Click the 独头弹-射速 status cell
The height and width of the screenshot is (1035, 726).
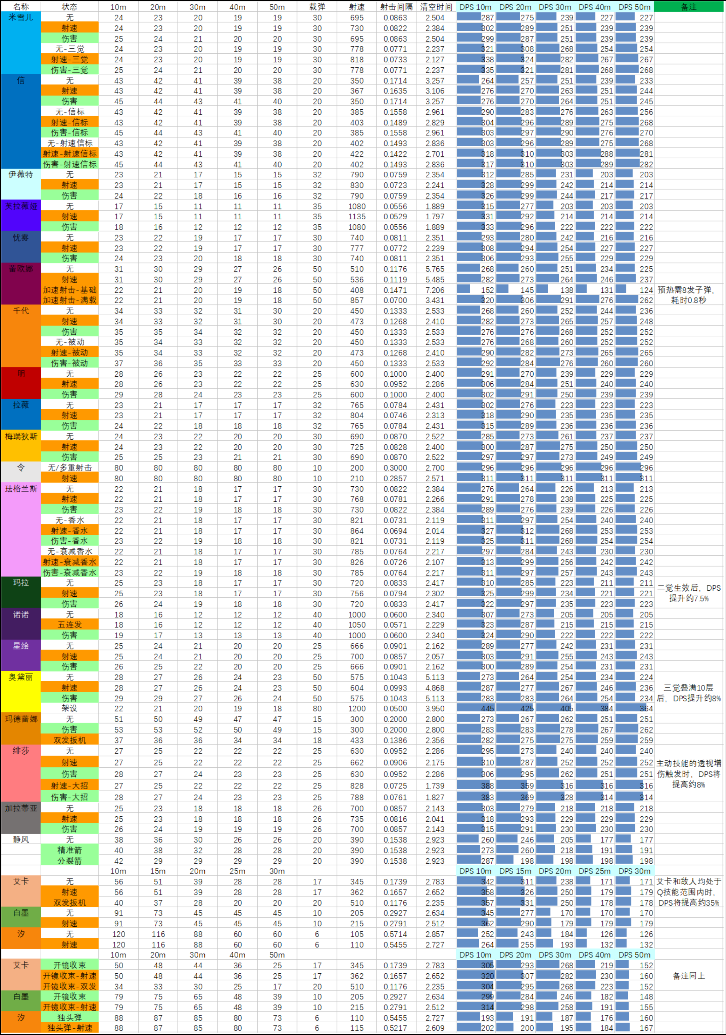click(70, 1028)
